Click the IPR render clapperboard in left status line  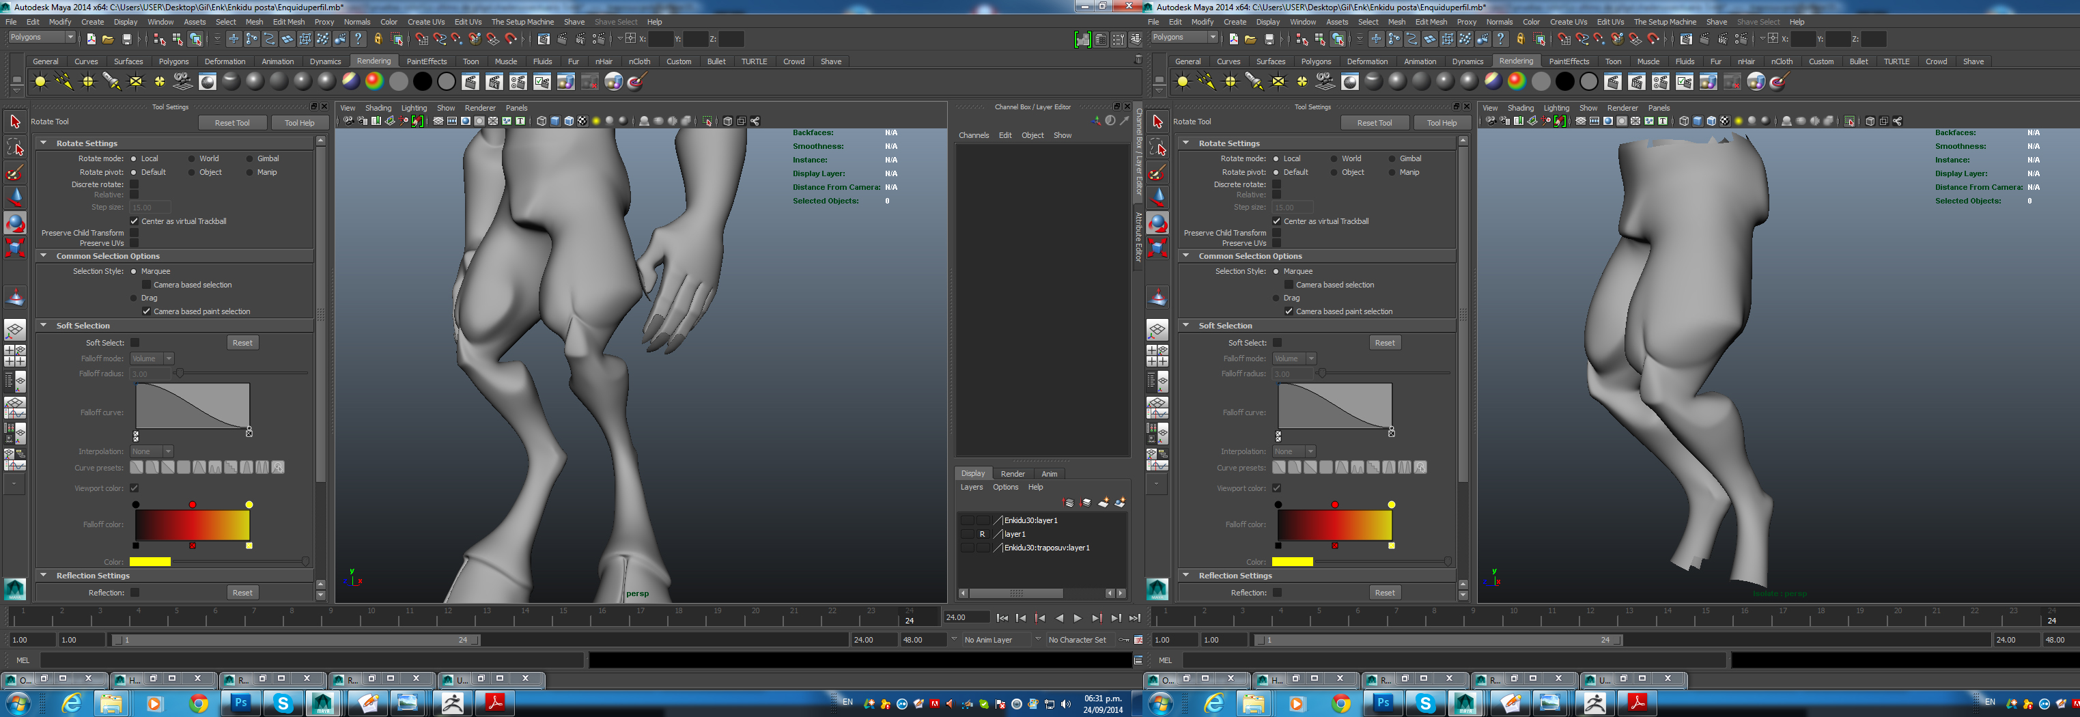(580, 39)
